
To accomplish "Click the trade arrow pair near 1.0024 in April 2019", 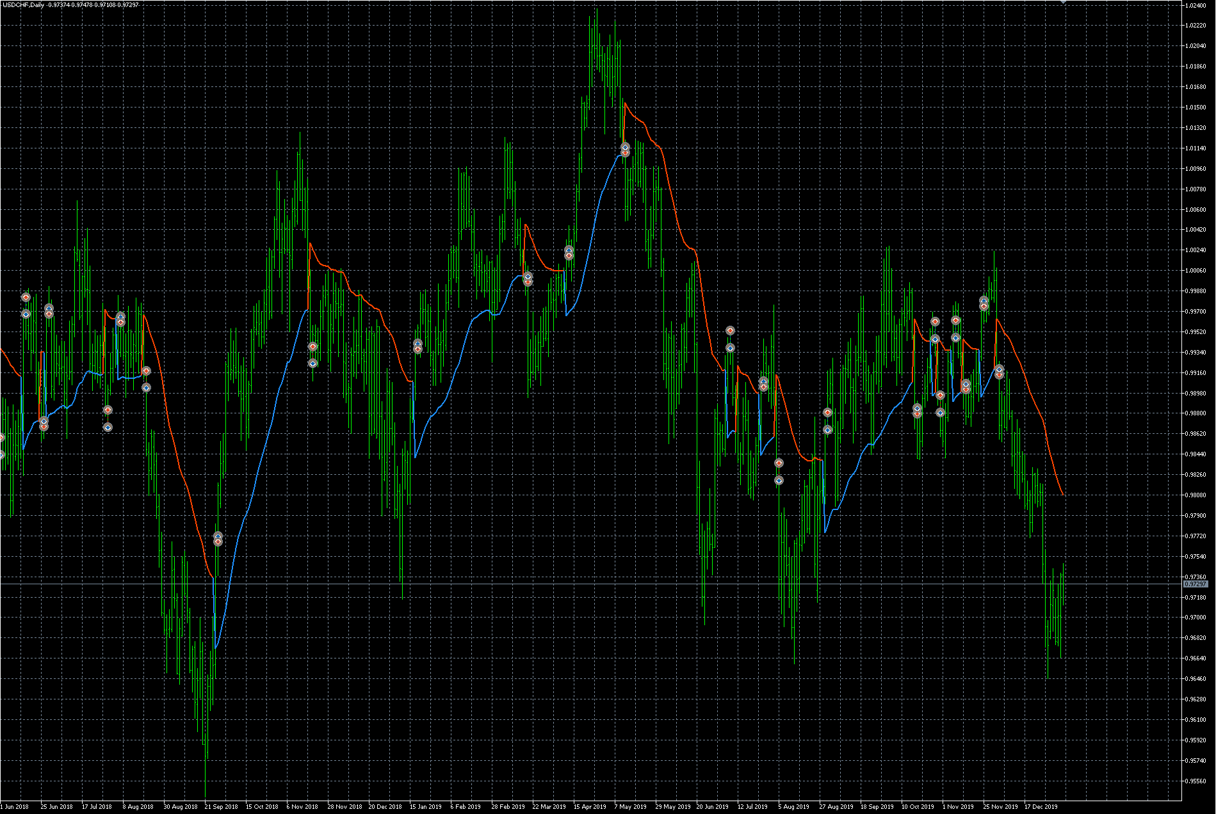I will (569, 252).
